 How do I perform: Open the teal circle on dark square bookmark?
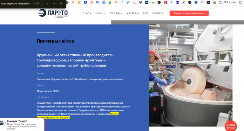click(x=147, y=2)
